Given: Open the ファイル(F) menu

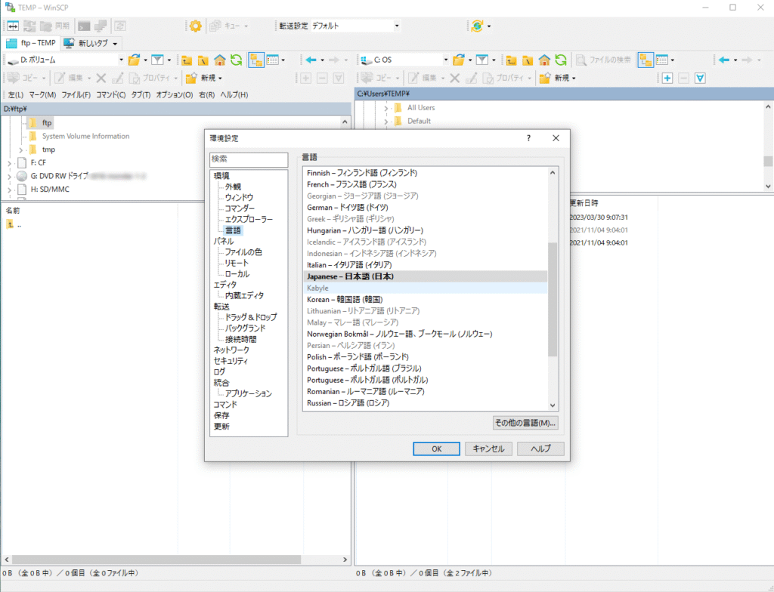Looking at the screenshot, I should [76, 94].
